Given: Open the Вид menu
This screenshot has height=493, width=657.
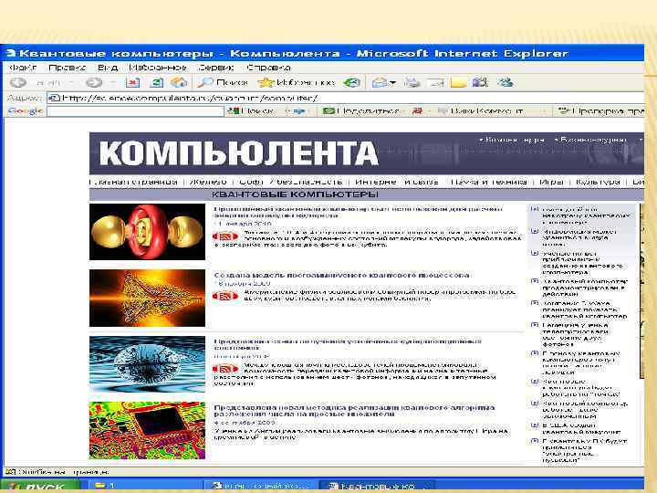Looking at the screenshot, I should point(108,67).
